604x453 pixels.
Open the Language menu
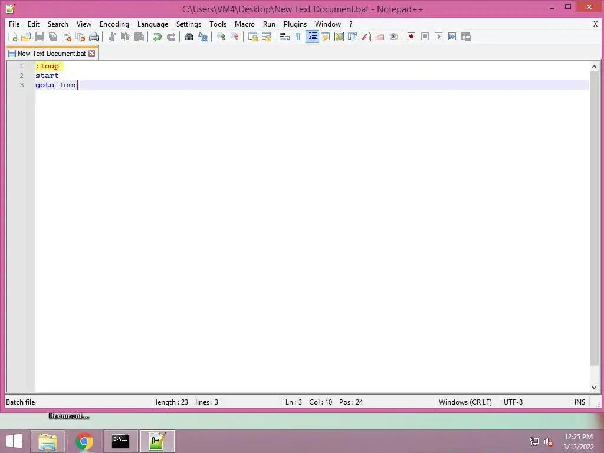(153, 24)
